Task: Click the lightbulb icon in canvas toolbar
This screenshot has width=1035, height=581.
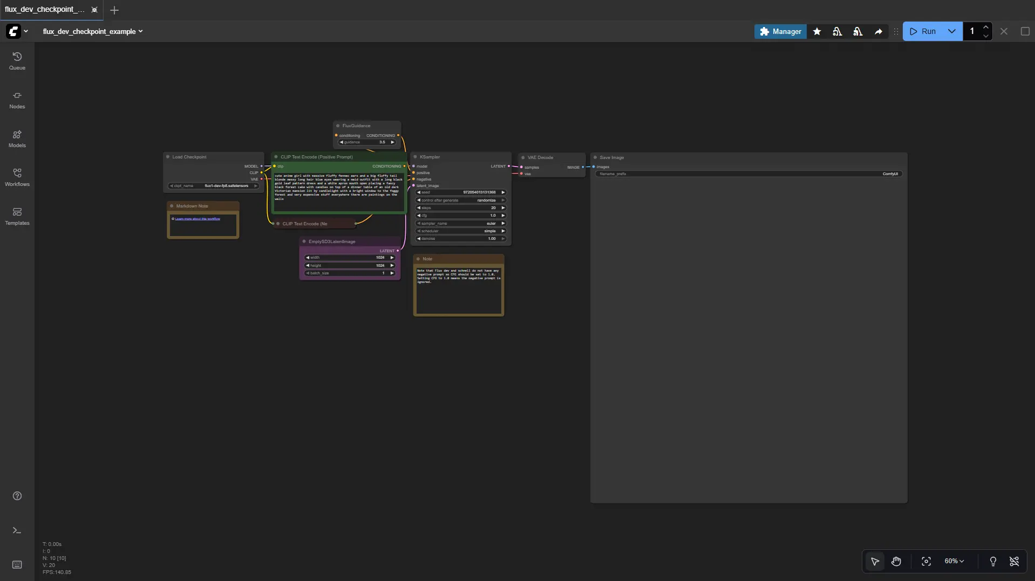Action: pos(993,561)
